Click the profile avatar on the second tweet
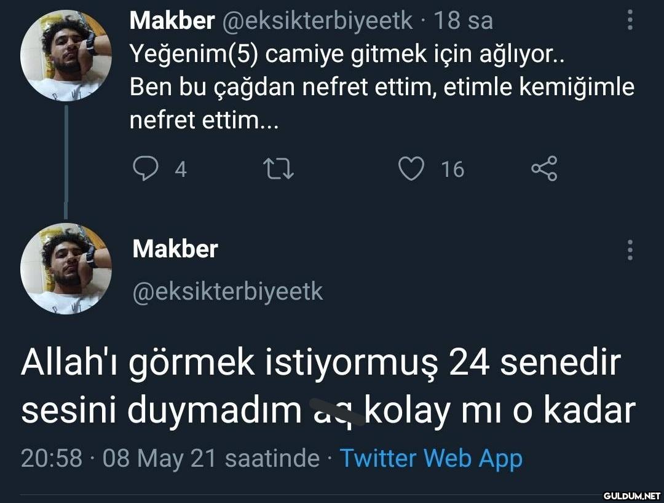Screen dimensions: 664x503 (66, 268)
